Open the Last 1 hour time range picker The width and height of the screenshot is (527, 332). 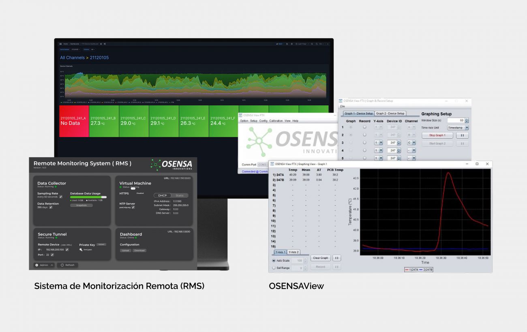point(302,44)
